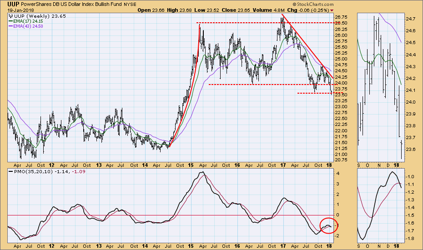Screen dimensions: 423x250
Task: Click the 12 year label on price chart axis
Action: (51, 165)
